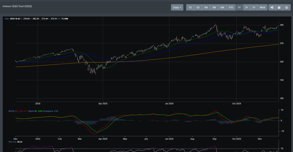293x152 pixels.
Task: Open the calculator tool icon
Action: 279,8
